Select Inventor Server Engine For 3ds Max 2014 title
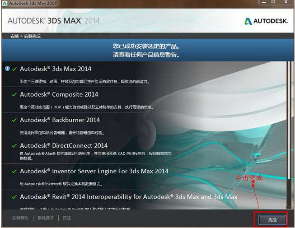 [x=94, y=171]
